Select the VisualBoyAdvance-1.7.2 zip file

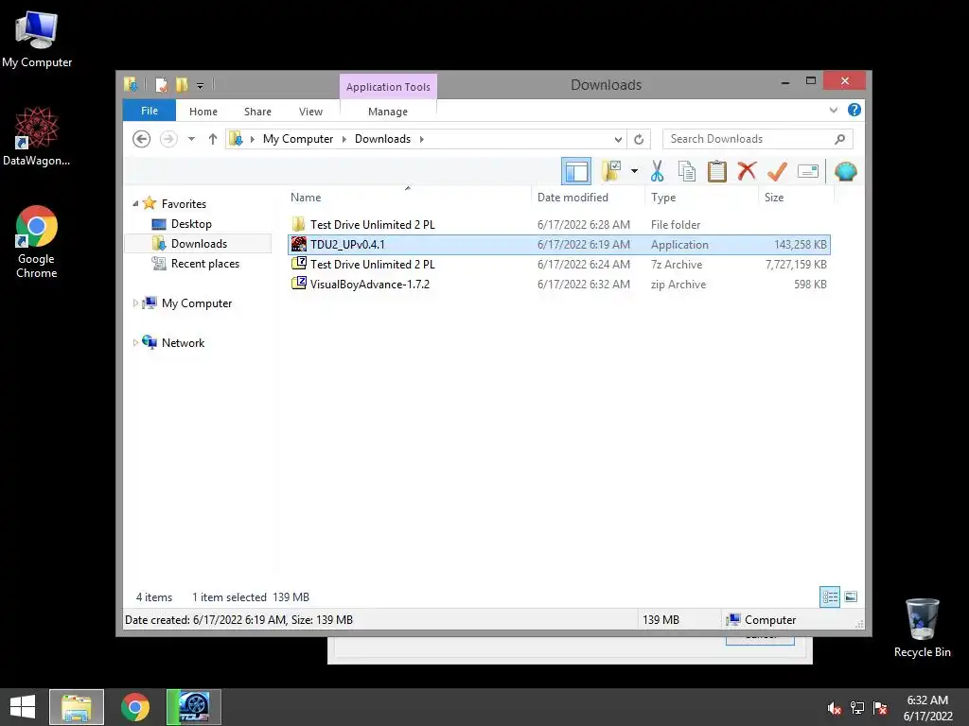[x=559, y=284]
